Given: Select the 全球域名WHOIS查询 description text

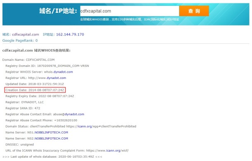Looking at the screenshot, I should (x=130, y=19).
